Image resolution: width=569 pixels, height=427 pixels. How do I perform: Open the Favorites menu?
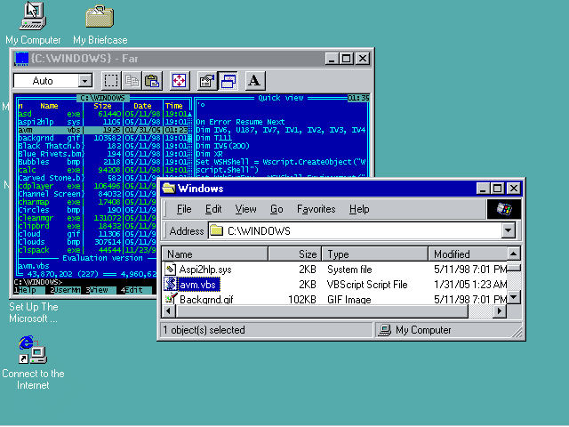[317, 209]
